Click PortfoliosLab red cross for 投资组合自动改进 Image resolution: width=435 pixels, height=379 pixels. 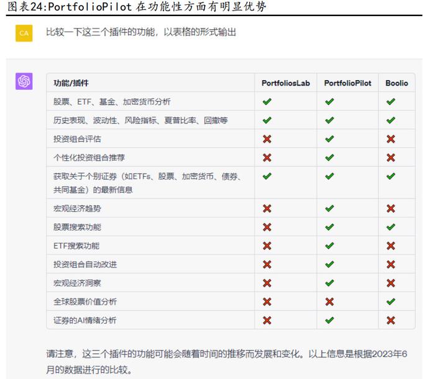267,264
